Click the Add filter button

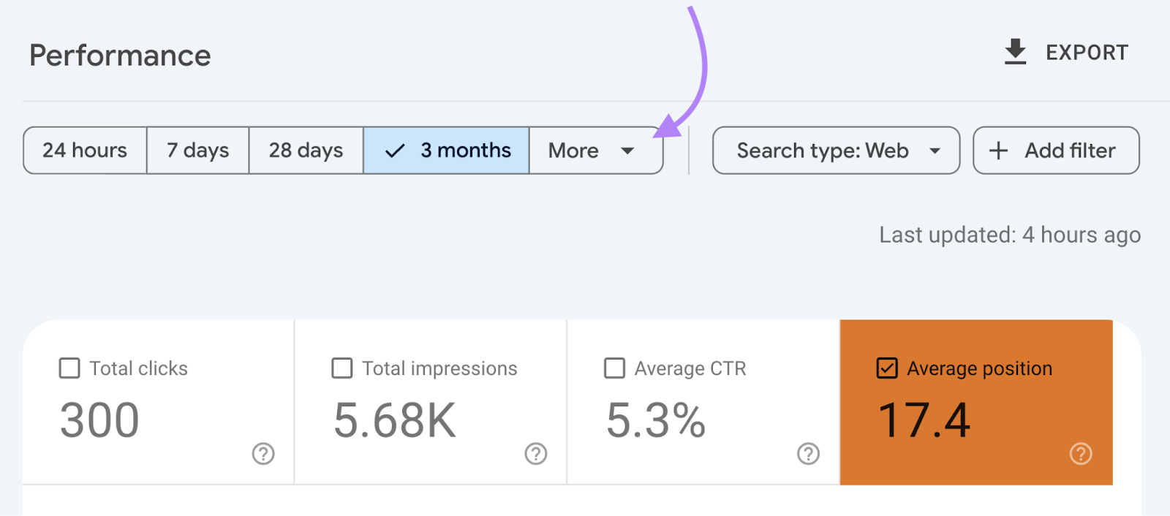click(x=1056, y=151)
